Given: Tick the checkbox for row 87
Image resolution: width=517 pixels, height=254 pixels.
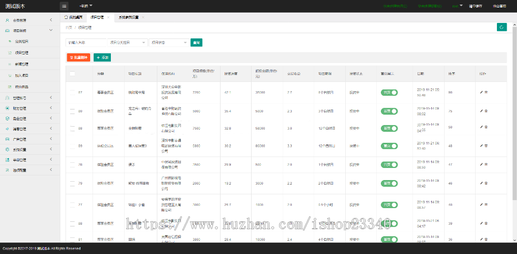Looking at the screenshot, I should point(72,92).
